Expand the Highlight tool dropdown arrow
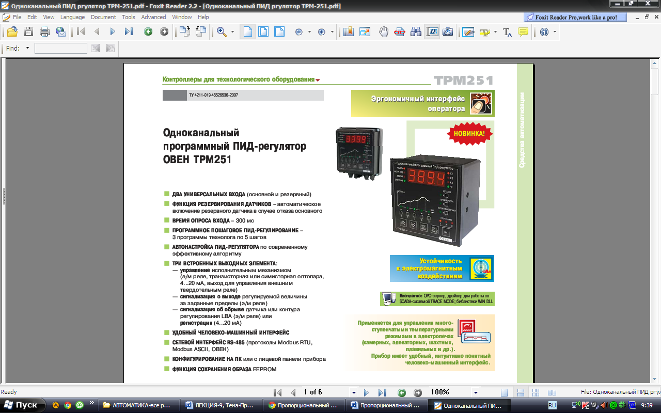 coord(495,32)
